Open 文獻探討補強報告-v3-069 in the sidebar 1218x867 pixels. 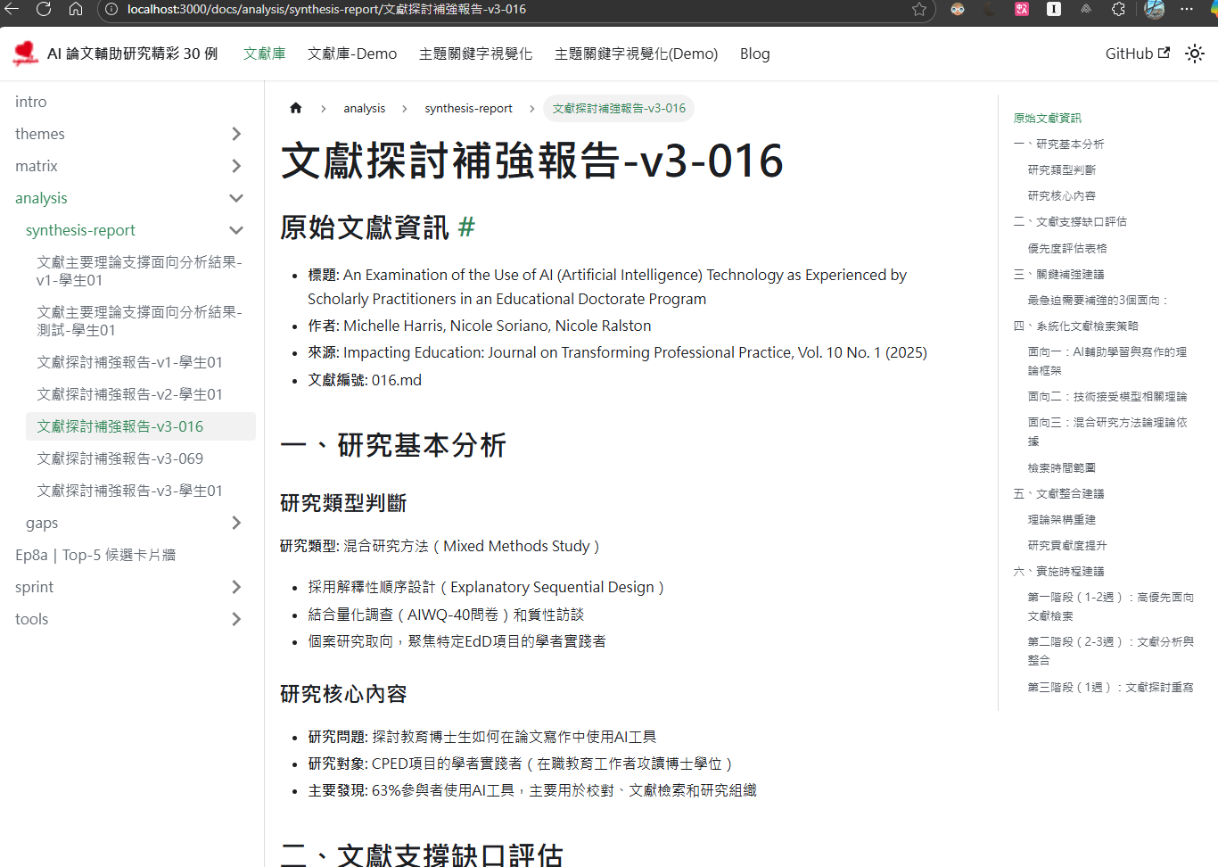(x=119, y=458)
